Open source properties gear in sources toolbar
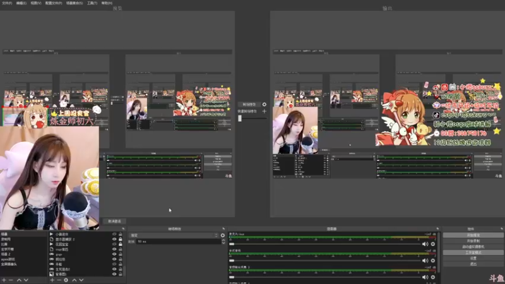The image size is (505, 284). click(x=66, y=280)
